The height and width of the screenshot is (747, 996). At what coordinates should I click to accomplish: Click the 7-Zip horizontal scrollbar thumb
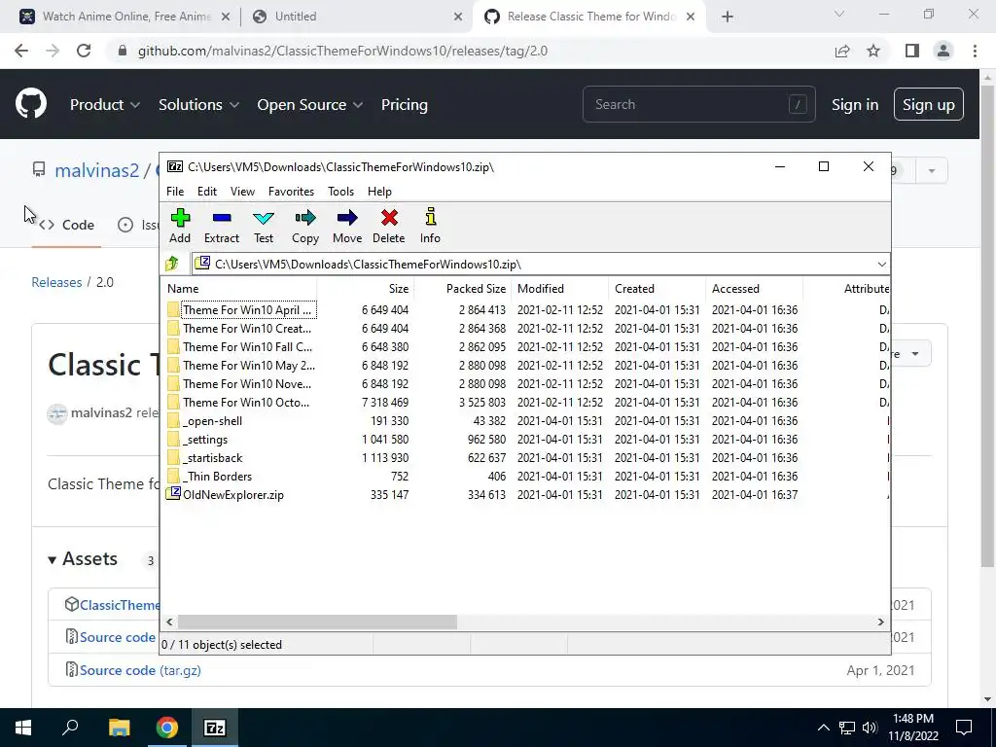(x=317, y=622)
